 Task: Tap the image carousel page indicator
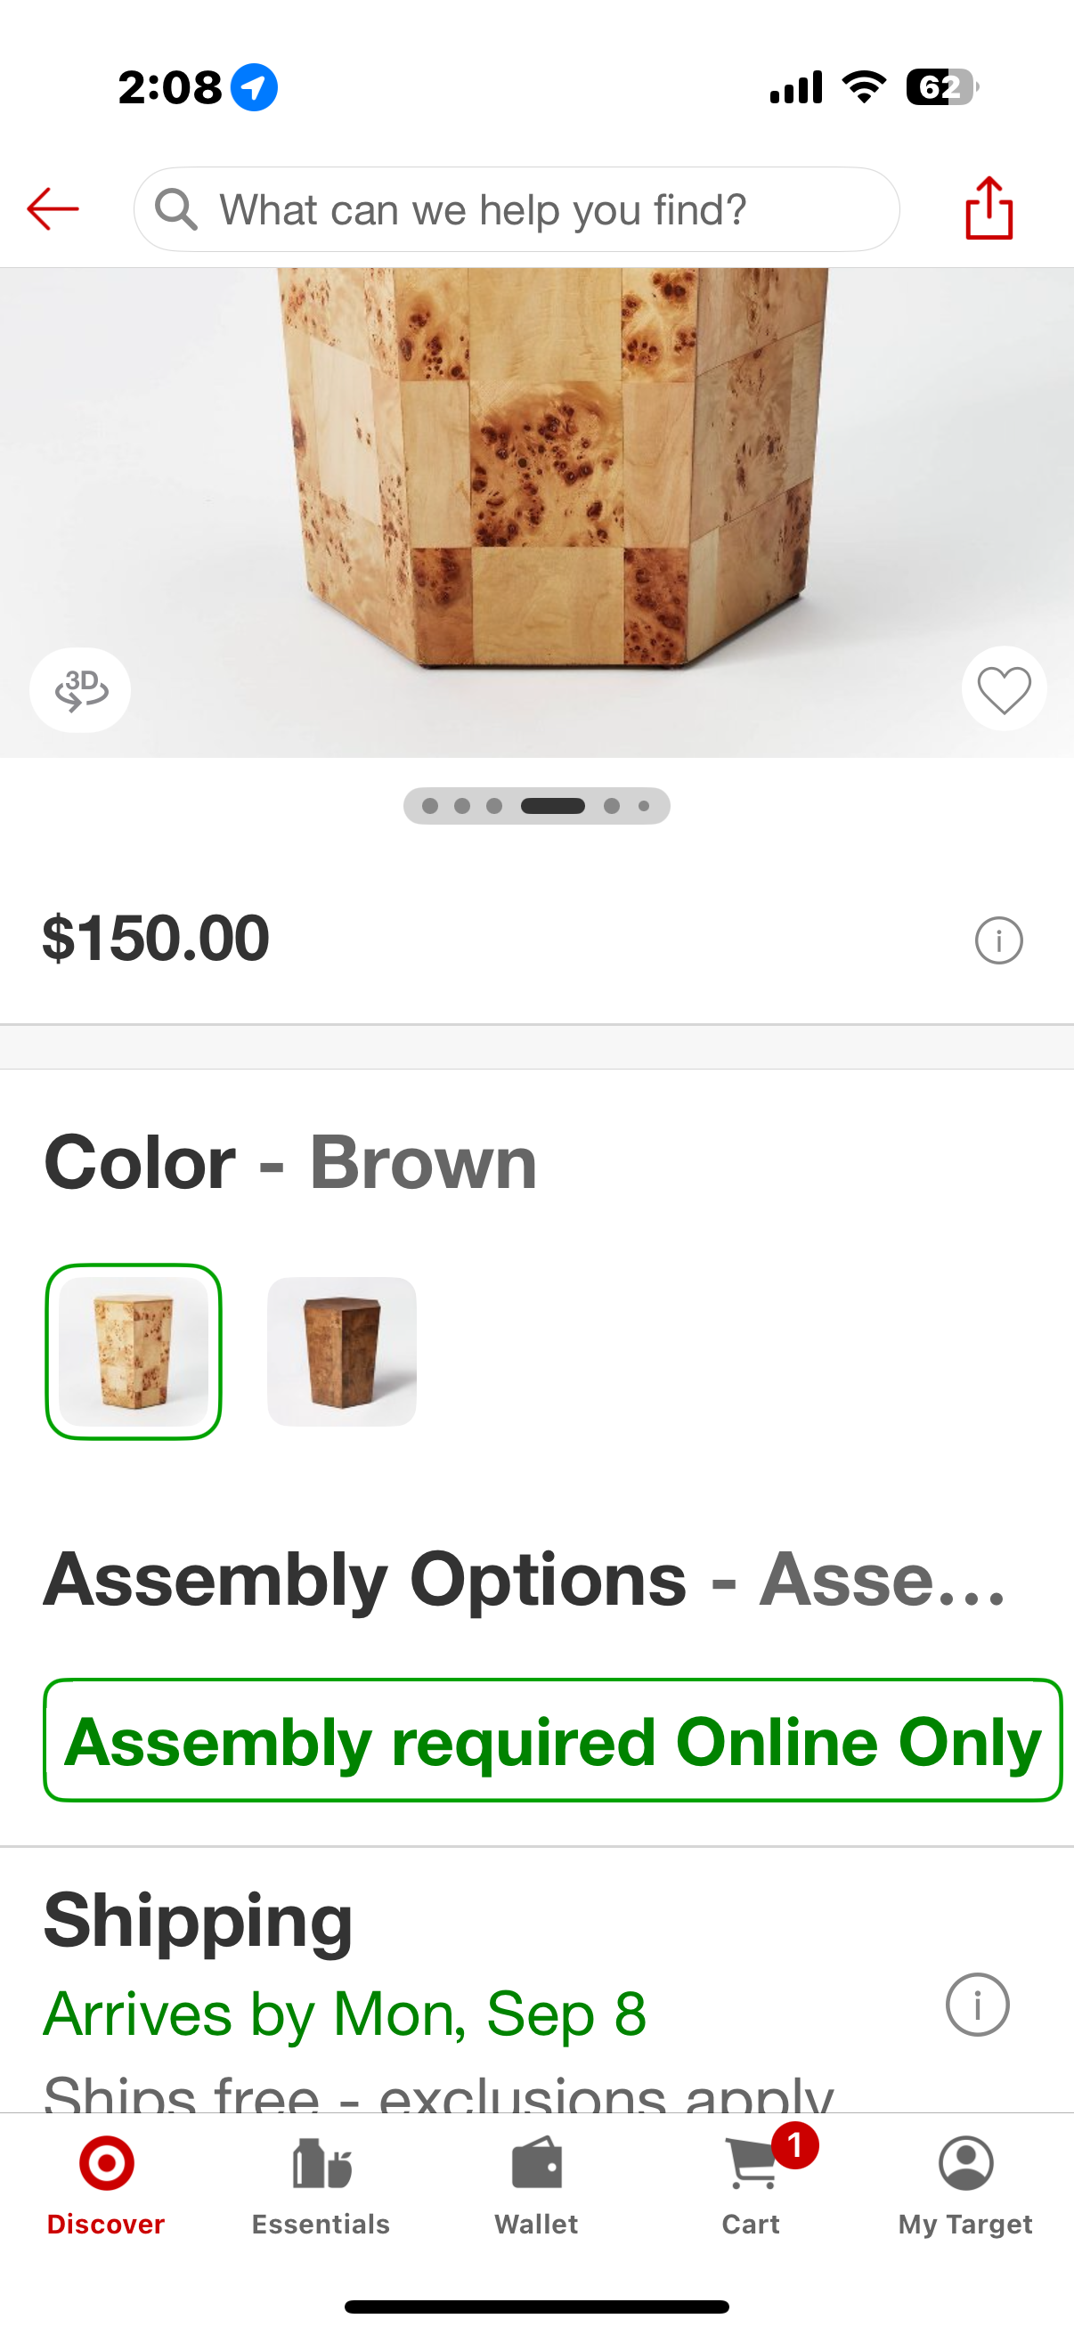point(536,806)
